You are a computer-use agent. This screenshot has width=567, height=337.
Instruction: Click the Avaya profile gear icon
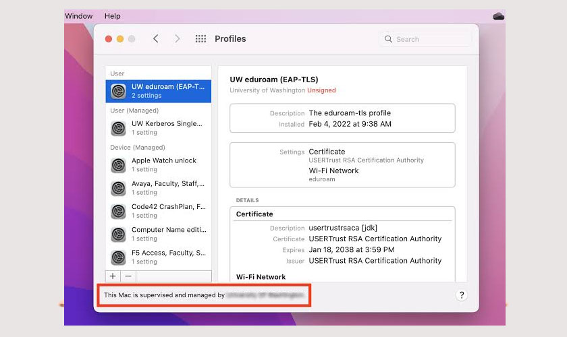pos(118,188)
